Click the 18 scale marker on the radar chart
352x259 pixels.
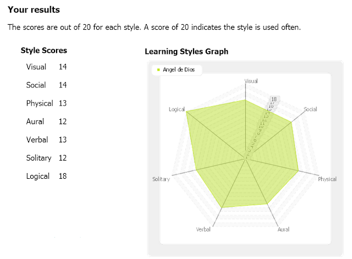coord(274,99)
